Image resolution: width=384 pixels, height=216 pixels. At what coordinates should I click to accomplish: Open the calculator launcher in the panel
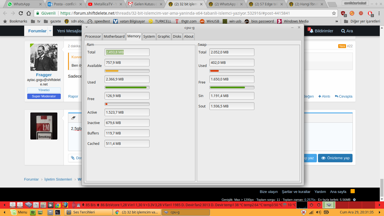[43, 205]
